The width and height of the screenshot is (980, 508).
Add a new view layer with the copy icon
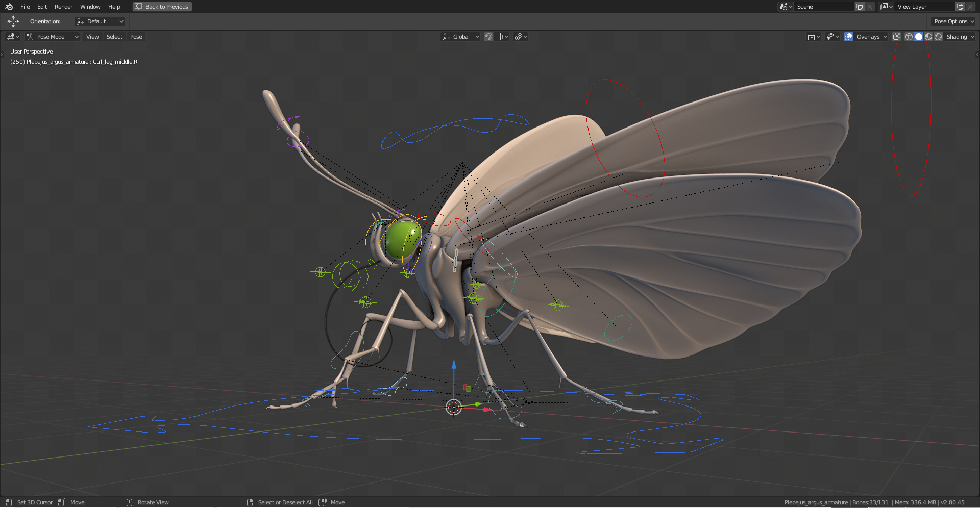click(960, 7)
